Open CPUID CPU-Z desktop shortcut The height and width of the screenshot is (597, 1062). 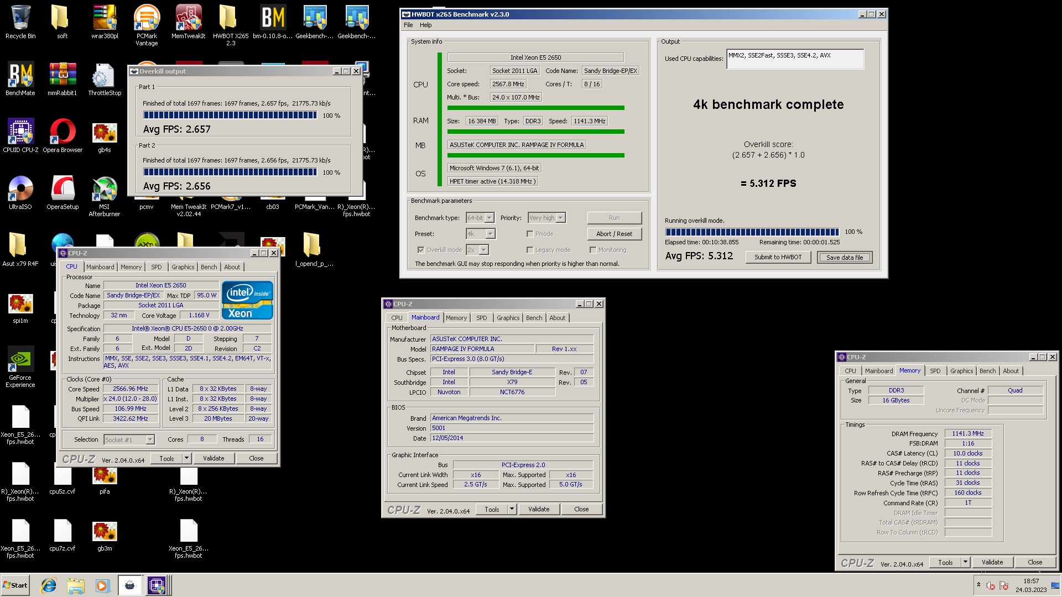tap(20, 136)
